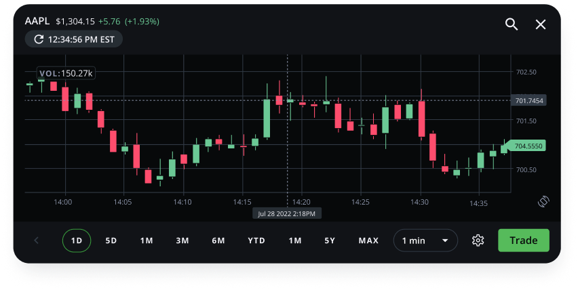Click the AAPL ticker symbol
Screen dimensions: 578x290
click(x=37, y=21)
